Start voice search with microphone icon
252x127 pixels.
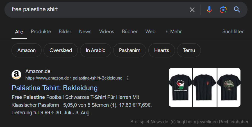pos(209,10)
